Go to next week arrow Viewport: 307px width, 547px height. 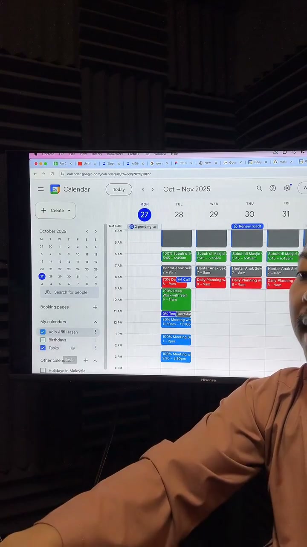[x=152, y=189]
